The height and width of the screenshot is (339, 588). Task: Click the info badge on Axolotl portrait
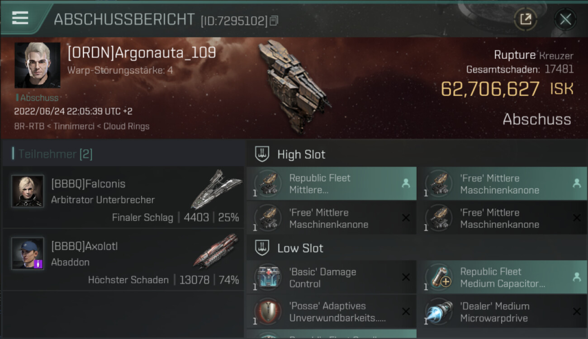(38, 264)
